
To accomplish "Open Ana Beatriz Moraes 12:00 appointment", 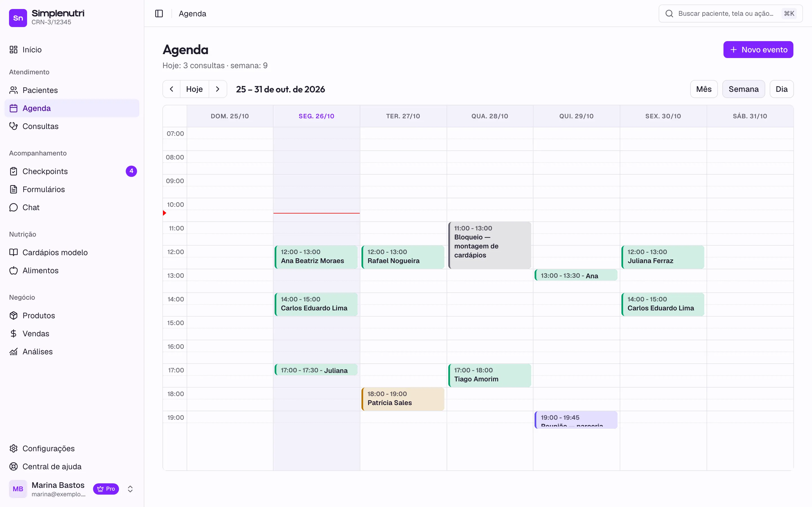I will click(x=316, y=257).
